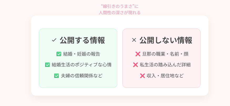Image resolution: width=230 pixels, height=106 pixels.
Task: Click the checkmark icon beside 公開する情報
Action: 54,40
